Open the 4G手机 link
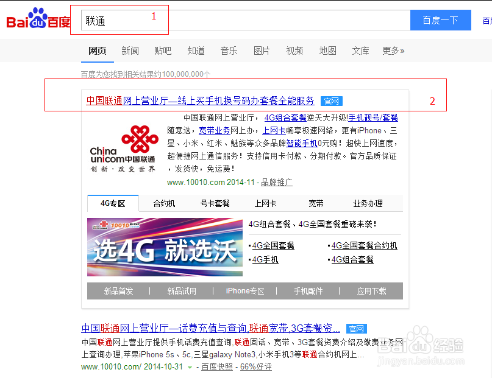 (x=266, y=259)
